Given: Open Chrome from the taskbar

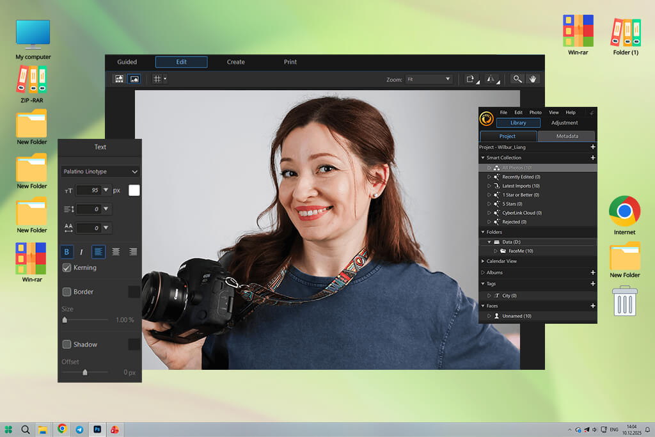Looking at the screenshot, I should pyautogui.click(x=62, y=429).
